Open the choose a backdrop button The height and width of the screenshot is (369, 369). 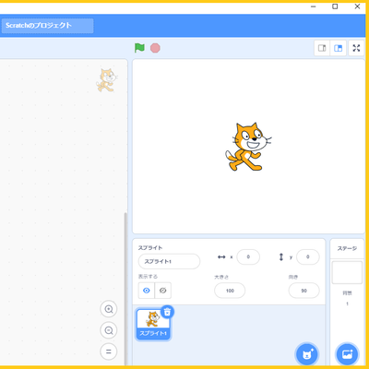click(347, 354)
